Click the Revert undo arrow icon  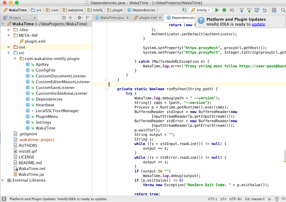265,10
